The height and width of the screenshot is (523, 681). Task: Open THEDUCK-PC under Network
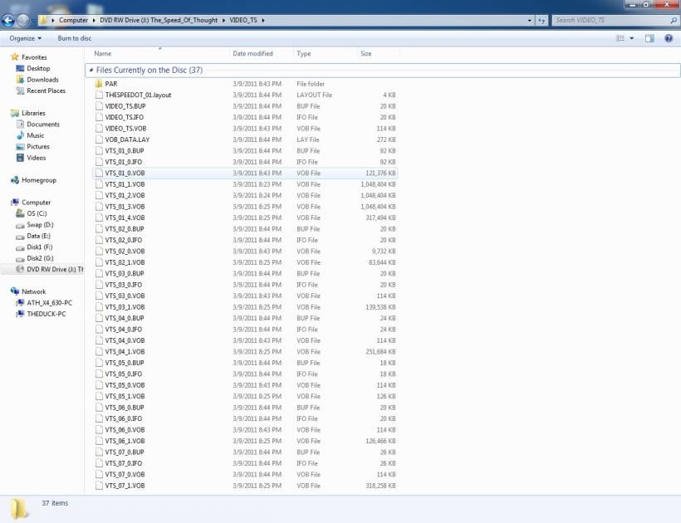46,314
